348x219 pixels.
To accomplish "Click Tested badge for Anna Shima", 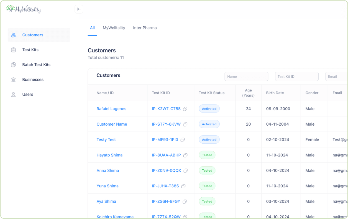I will tap(207, 170).
